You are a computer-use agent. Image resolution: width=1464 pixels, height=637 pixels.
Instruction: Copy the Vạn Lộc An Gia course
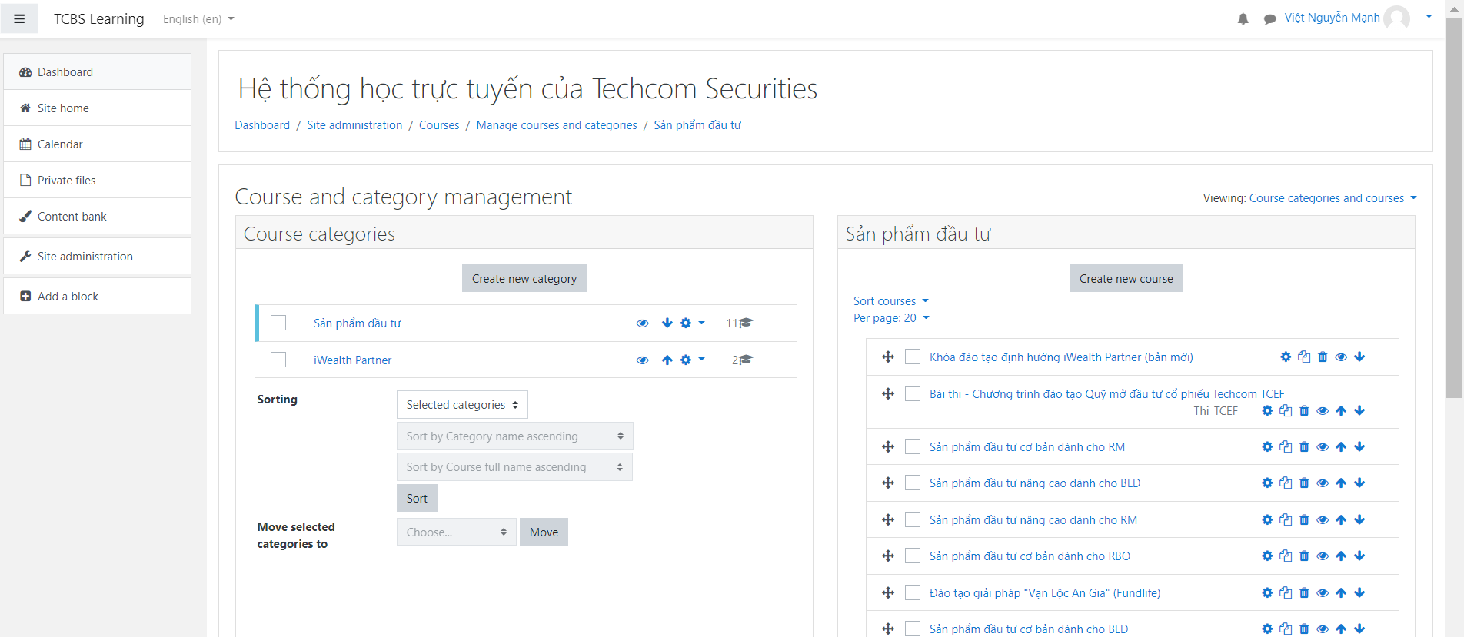click(1286, 592)
